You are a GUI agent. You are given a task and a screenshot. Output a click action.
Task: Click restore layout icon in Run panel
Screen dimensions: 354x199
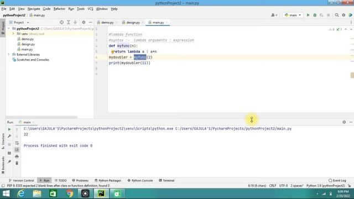(x=9, y=153)
